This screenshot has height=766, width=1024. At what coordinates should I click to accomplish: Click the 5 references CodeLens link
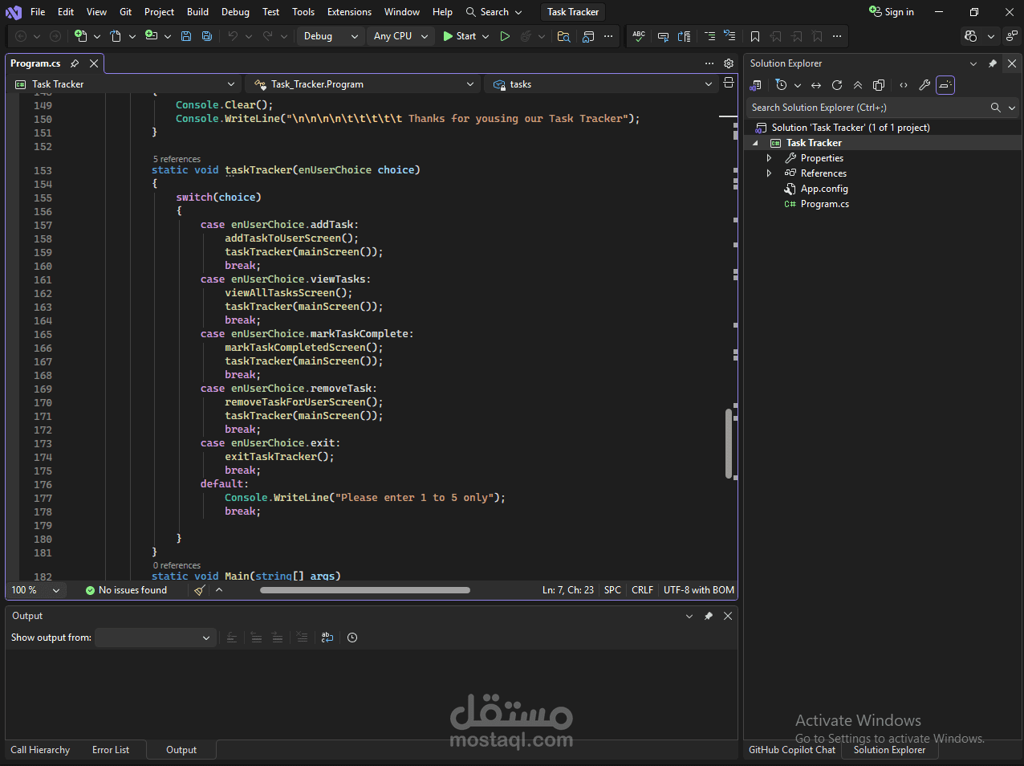[x=177, y=159]
